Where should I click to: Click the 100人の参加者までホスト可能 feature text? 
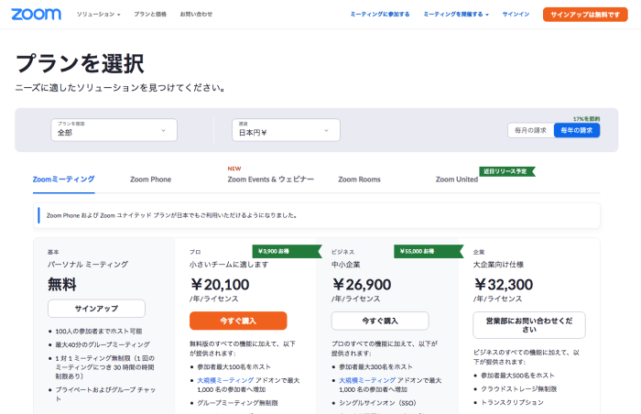click(x=99, y=331)
